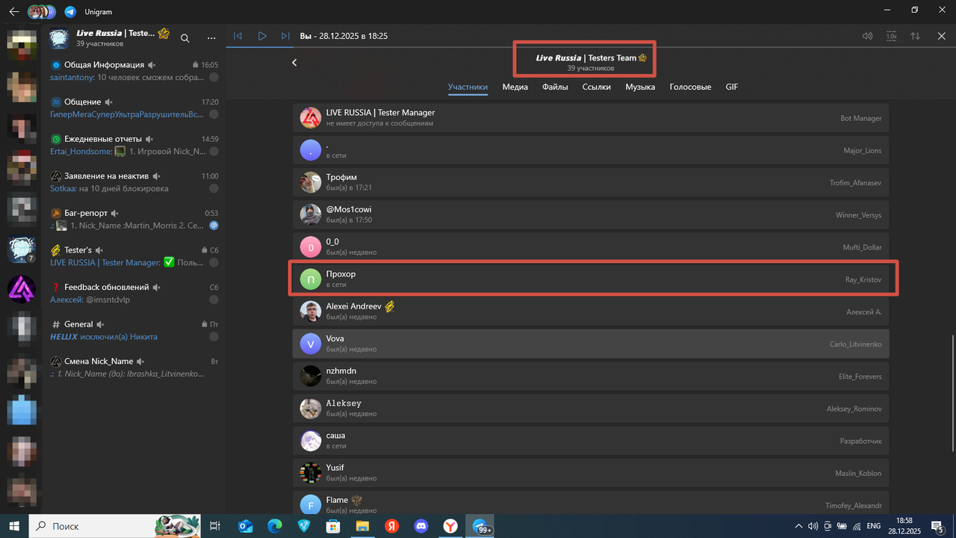Select member Vova
956x538 pixels.
pos(591,344)
